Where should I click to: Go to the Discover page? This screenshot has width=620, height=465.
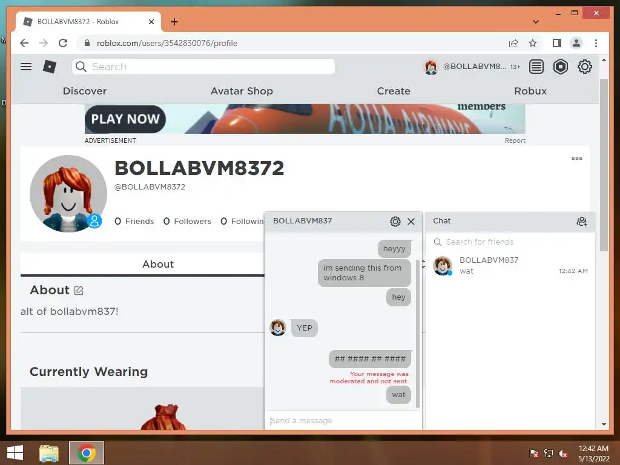(85, 91)
